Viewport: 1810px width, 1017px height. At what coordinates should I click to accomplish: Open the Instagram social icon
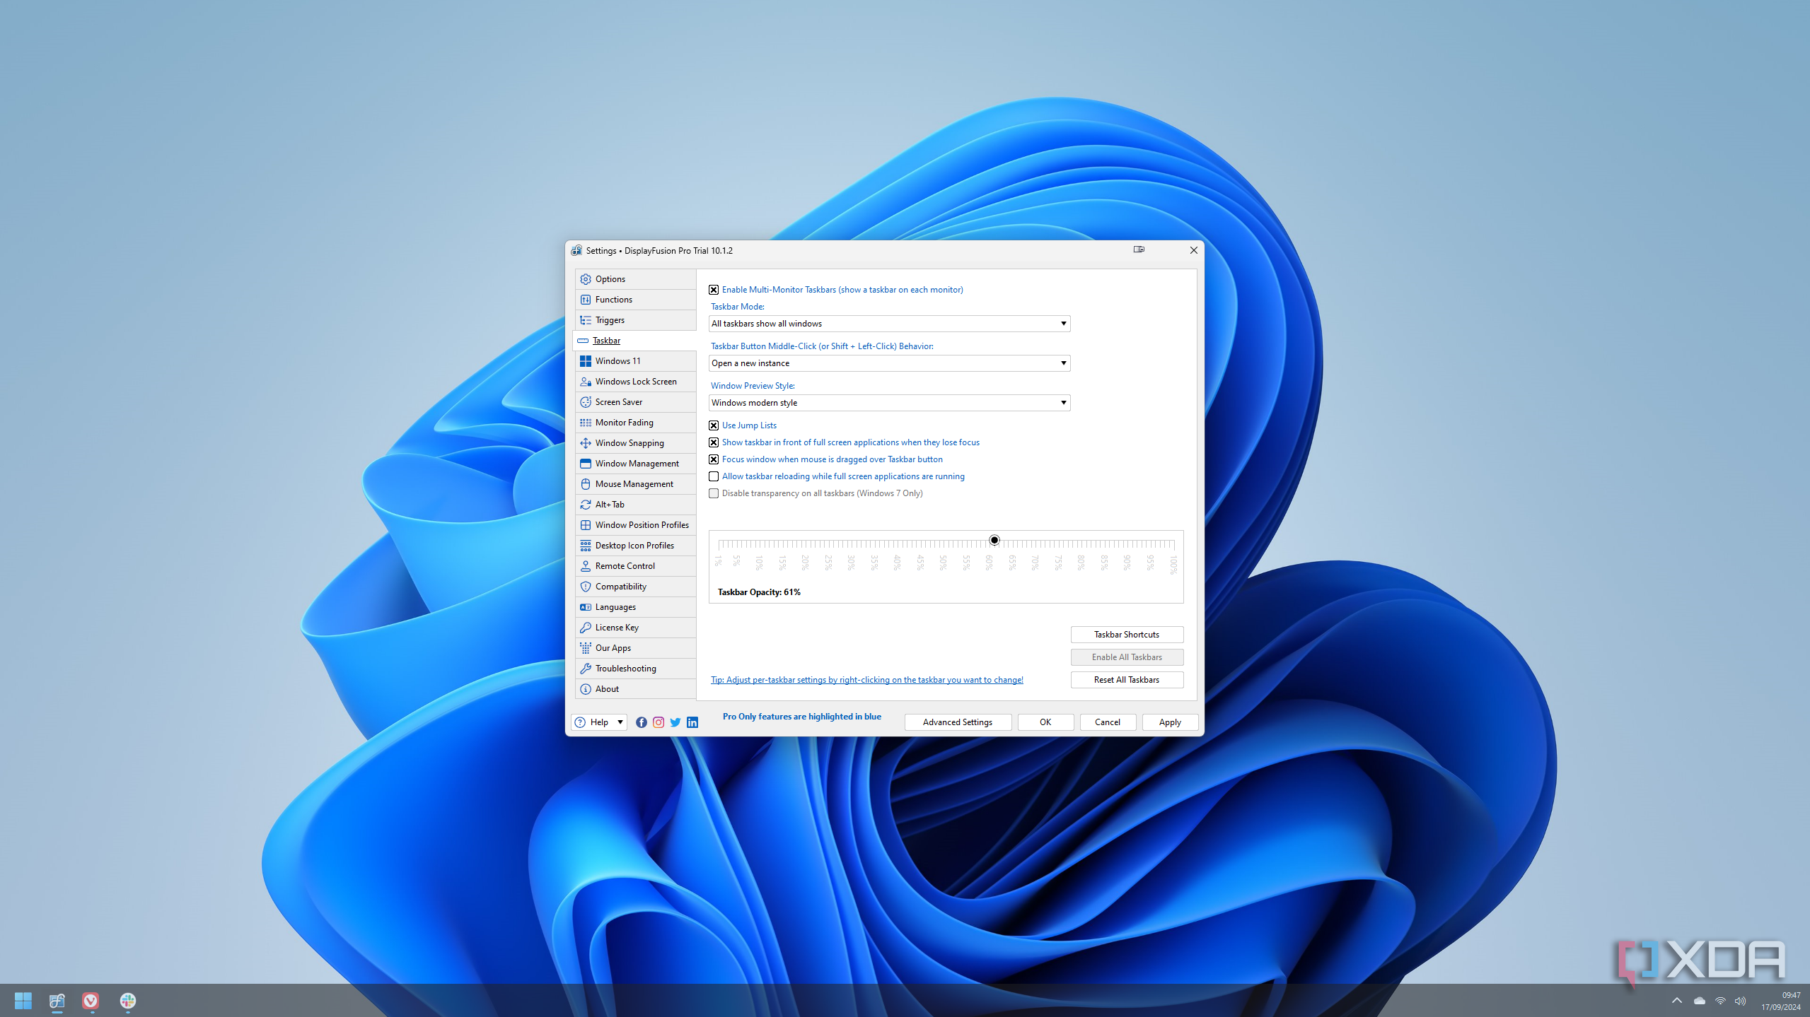click(658, 722)
